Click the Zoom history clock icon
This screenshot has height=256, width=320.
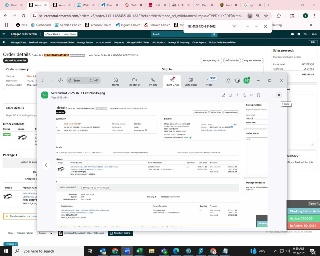(60, 80)
